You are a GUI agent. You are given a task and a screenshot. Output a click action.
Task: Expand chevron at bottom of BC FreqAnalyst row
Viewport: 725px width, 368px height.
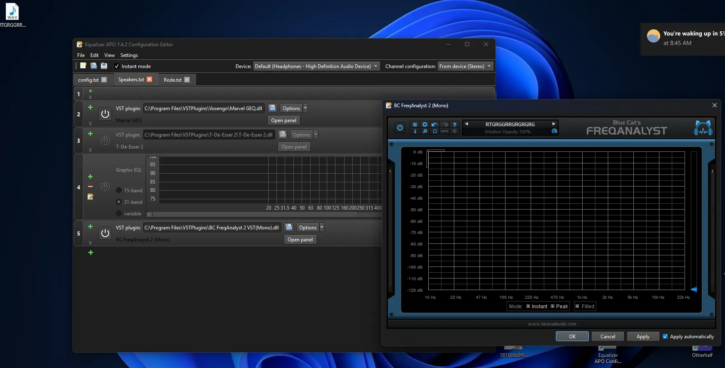tap(90, 243)
